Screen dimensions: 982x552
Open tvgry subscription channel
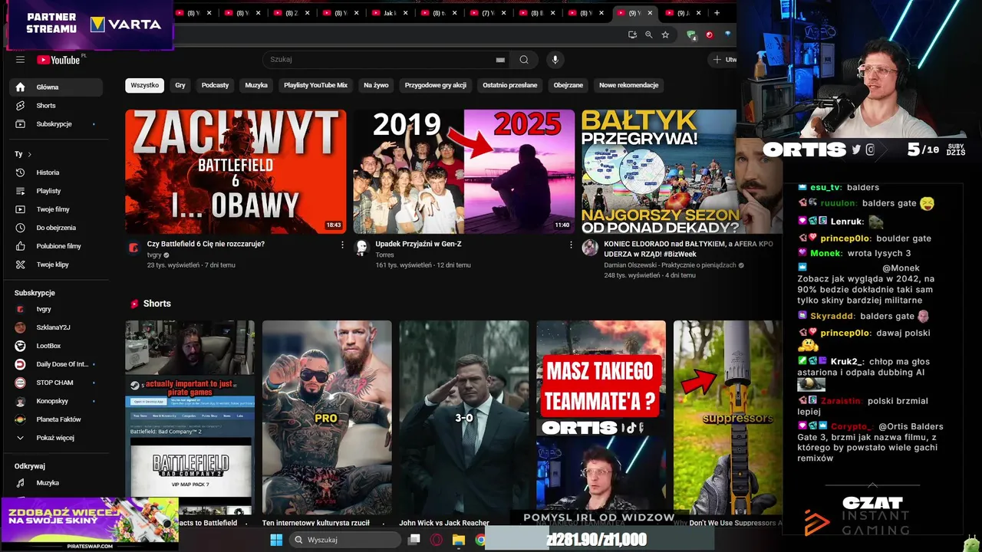[56, 309]
